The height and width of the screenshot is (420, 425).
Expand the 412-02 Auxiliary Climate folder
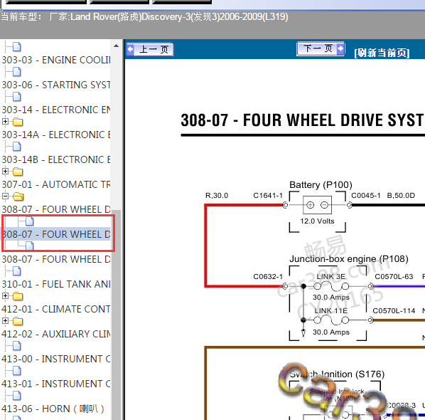(5, 321)
